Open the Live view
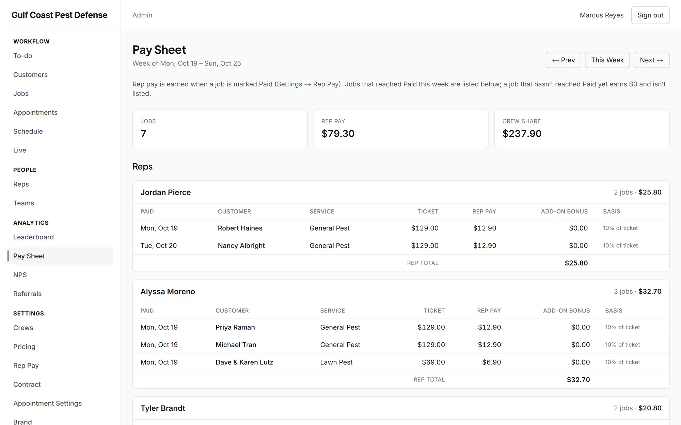Viewport: 681px width, 425px height. 20,150
